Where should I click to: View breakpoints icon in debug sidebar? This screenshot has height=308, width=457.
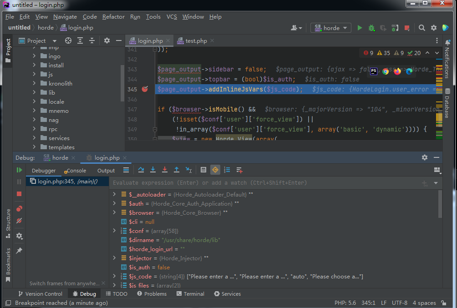coord(19,209)
